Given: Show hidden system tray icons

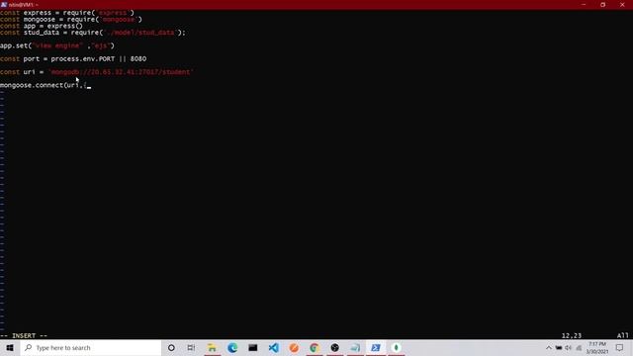Looking at the screenshot, I should click(549, 347).
